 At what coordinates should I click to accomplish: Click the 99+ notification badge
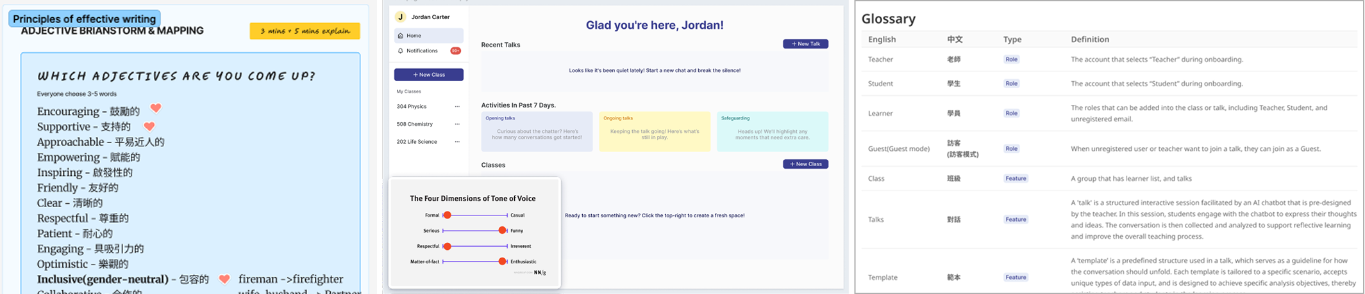pos(455,51)
